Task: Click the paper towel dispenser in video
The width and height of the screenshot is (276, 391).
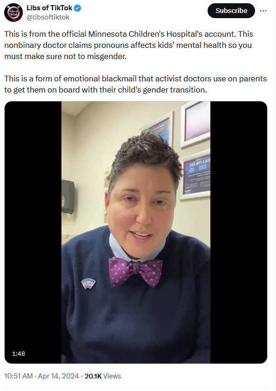Action: tap(68, 197)
